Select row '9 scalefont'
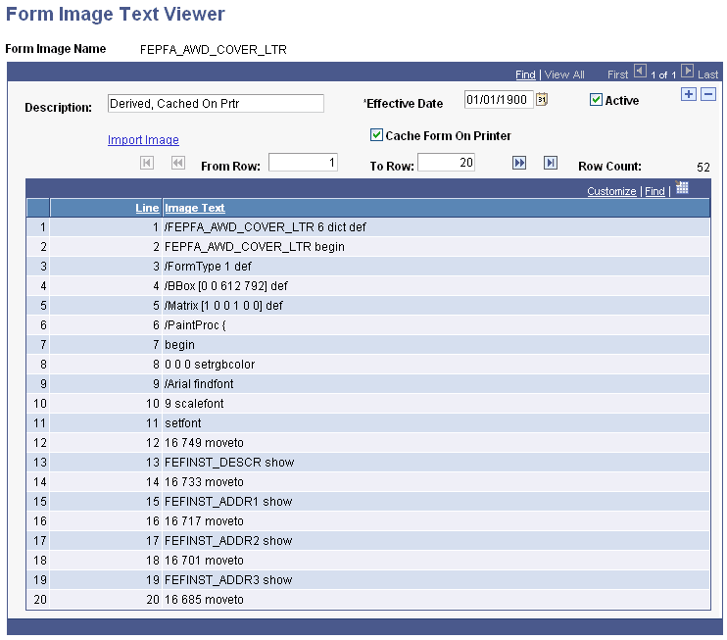 tap(368, 404)
